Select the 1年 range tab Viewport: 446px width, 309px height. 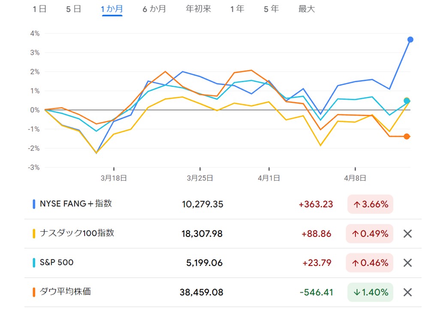(x=237, y=9)
